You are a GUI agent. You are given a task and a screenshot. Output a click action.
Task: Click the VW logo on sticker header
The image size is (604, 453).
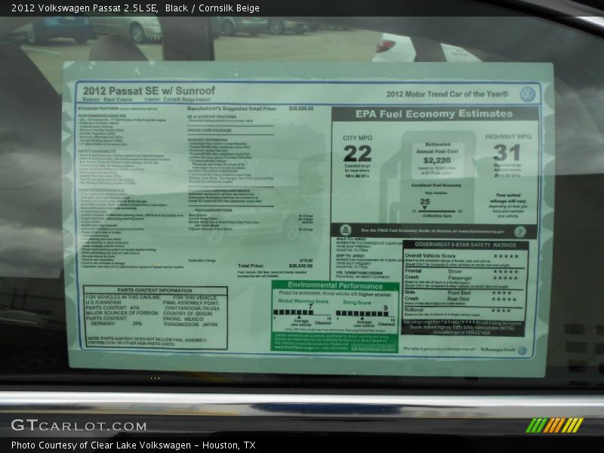pos(527,94)
